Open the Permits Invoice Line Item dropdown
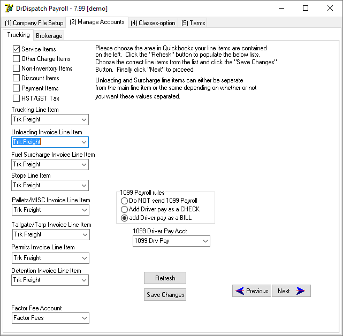The height and width of the screenshot is (336, 343). click(x=85, y=258)
